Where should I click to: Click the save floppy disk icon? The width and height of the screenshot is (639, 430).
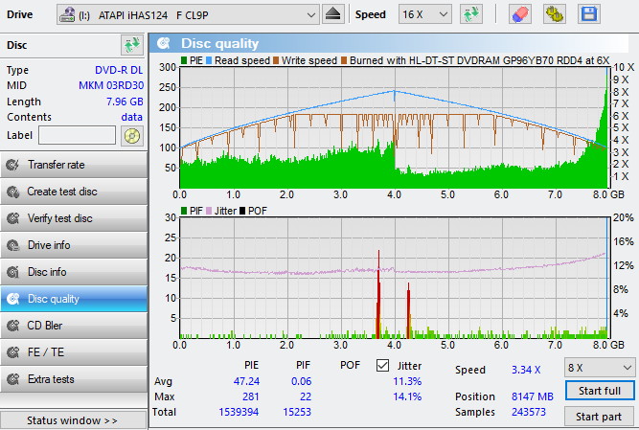[x=587, y=14]
